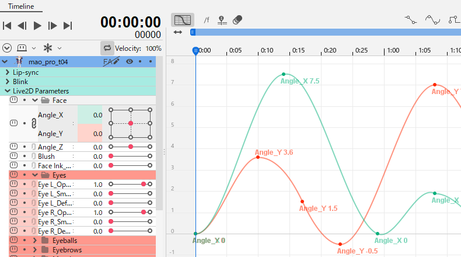This screenshot has width=461, height=257.
Task: Click the Eye R_Sm value 0.0
Action: [97, 222]
